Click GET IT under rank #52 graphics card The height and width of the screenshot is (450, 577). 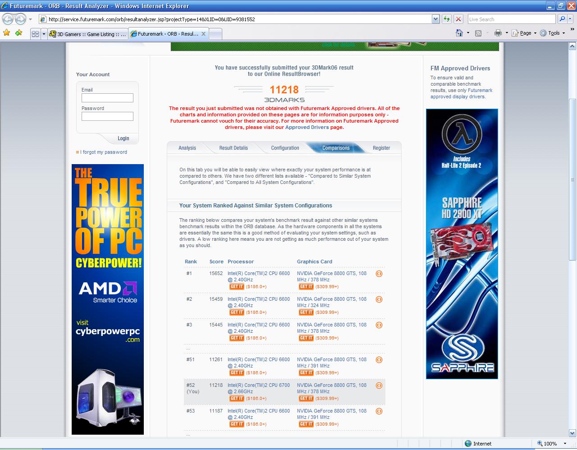pyautogui.click(x=306, y=399)
